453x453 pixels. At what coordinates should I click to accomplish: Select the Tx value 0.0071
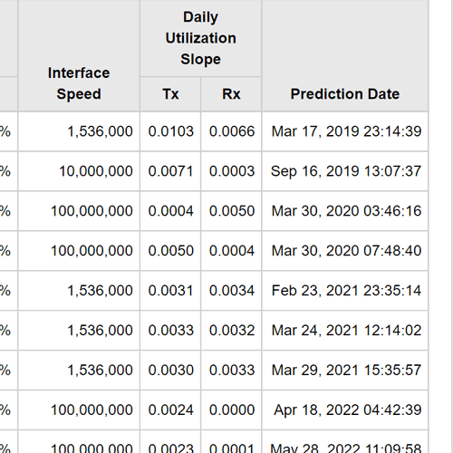coord(170,171)
